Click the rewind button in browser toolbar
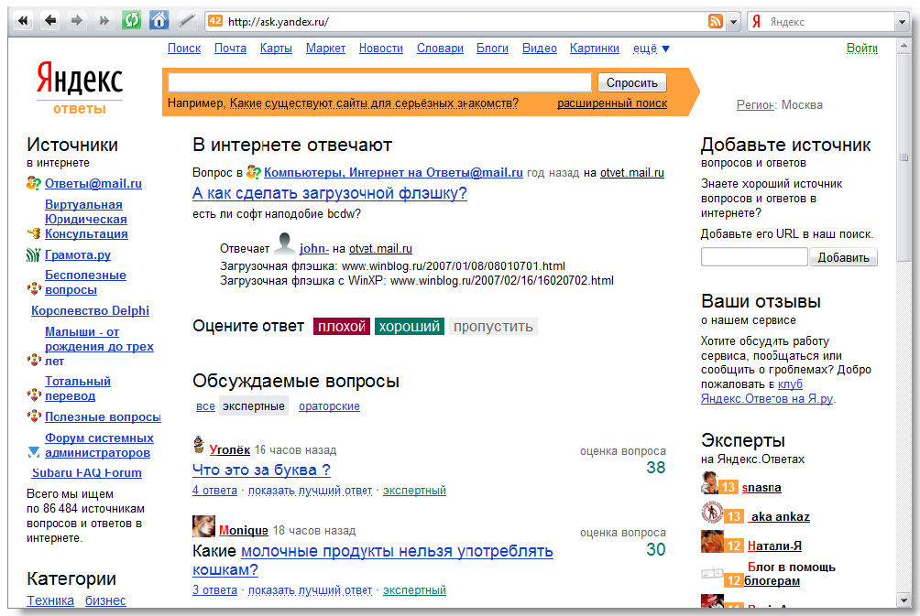 tap(23, 20)
